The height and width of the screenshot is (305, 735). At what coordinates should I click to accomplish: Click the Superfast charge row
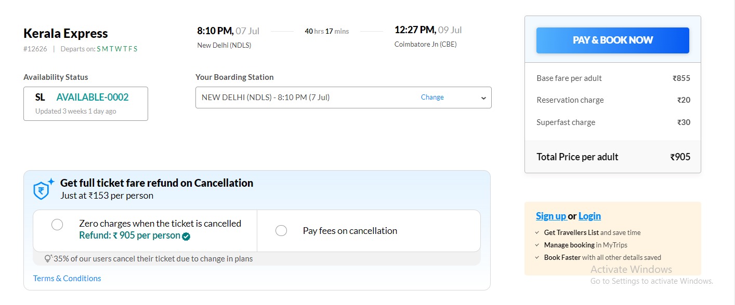[x=613, y=122]
